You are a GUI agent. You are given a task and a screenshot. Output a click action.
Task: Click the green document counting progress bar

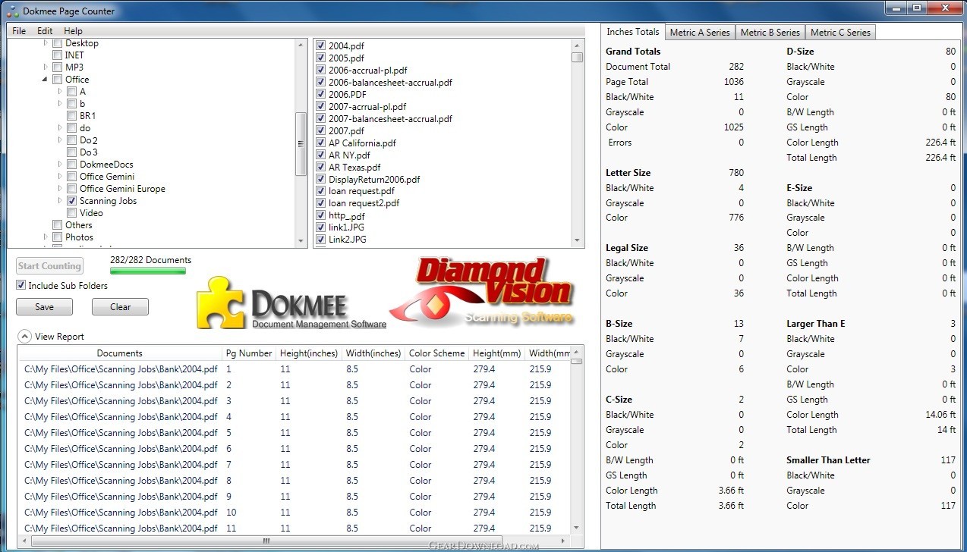[147, 271]
